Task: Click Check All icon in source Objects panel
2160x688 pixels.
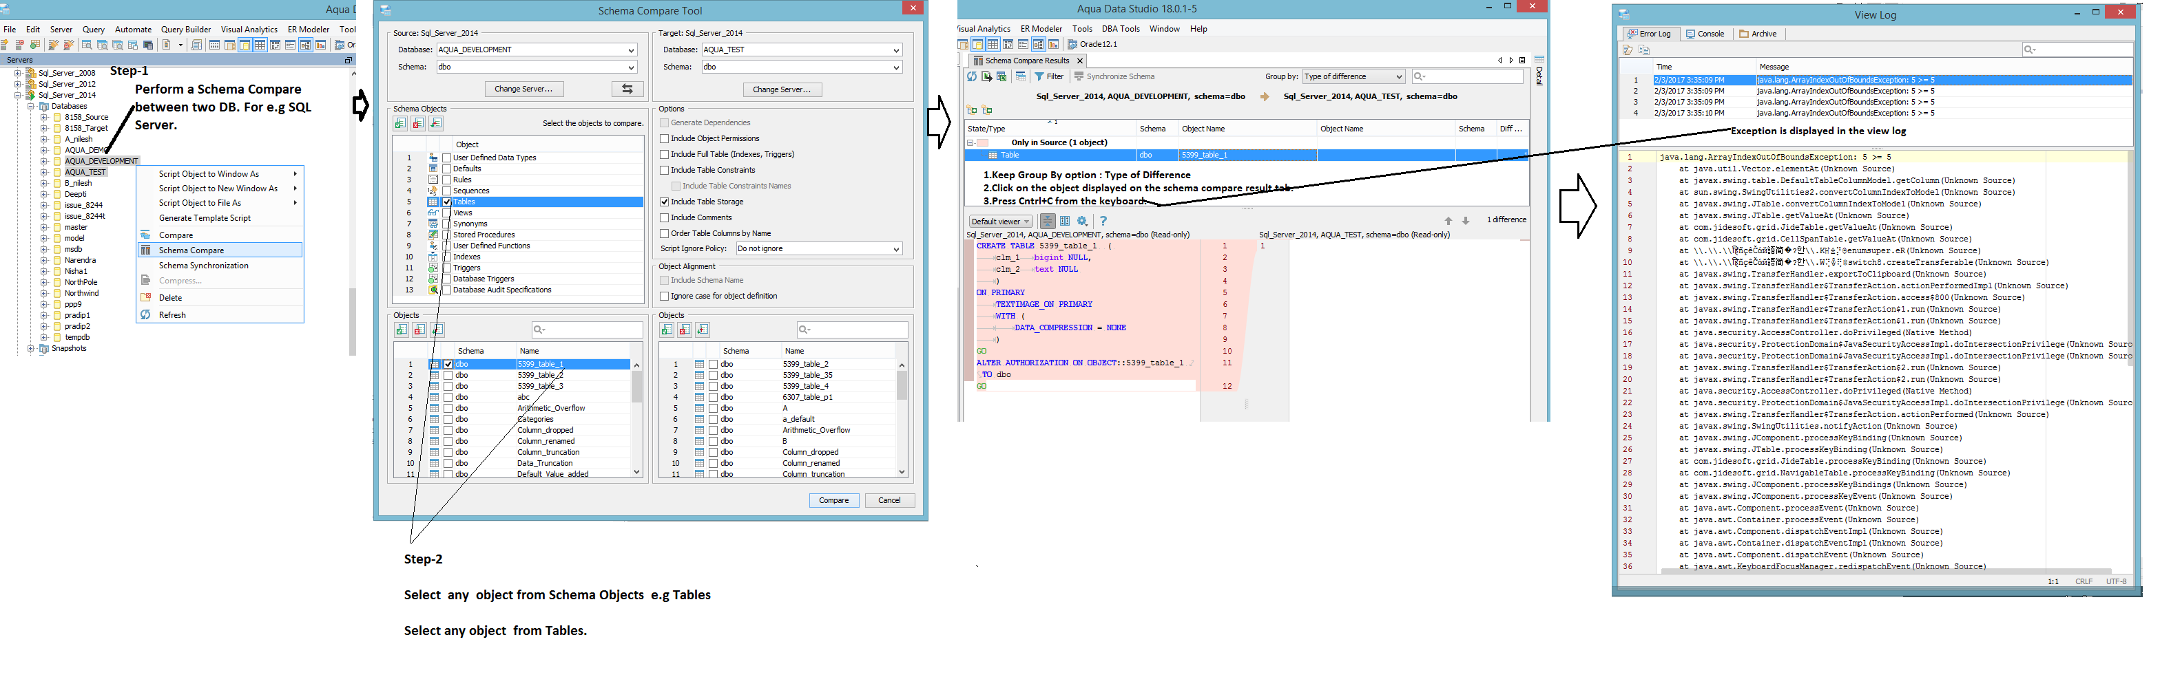Action: [402, 330]
